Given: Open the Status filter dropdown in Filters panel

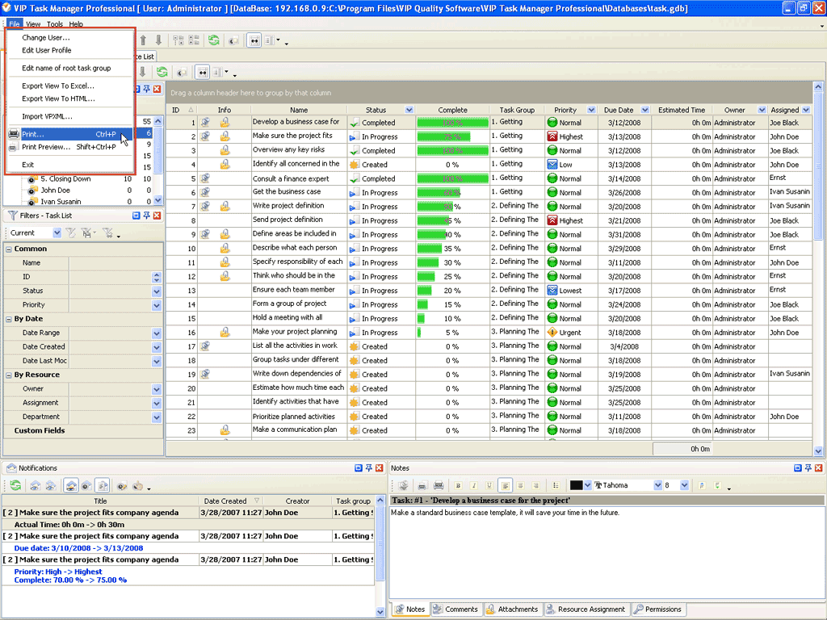Looking at the screenshot, I should pyautogui.click(x=157, y=291).
